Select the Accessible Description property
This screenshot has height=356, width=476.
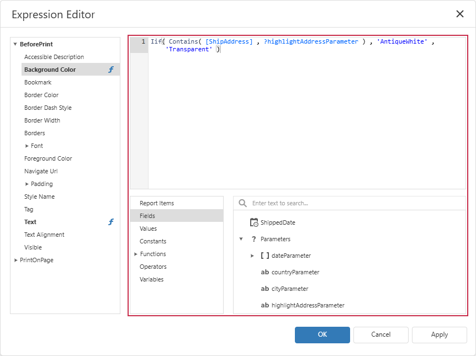(x=71, y=57)
